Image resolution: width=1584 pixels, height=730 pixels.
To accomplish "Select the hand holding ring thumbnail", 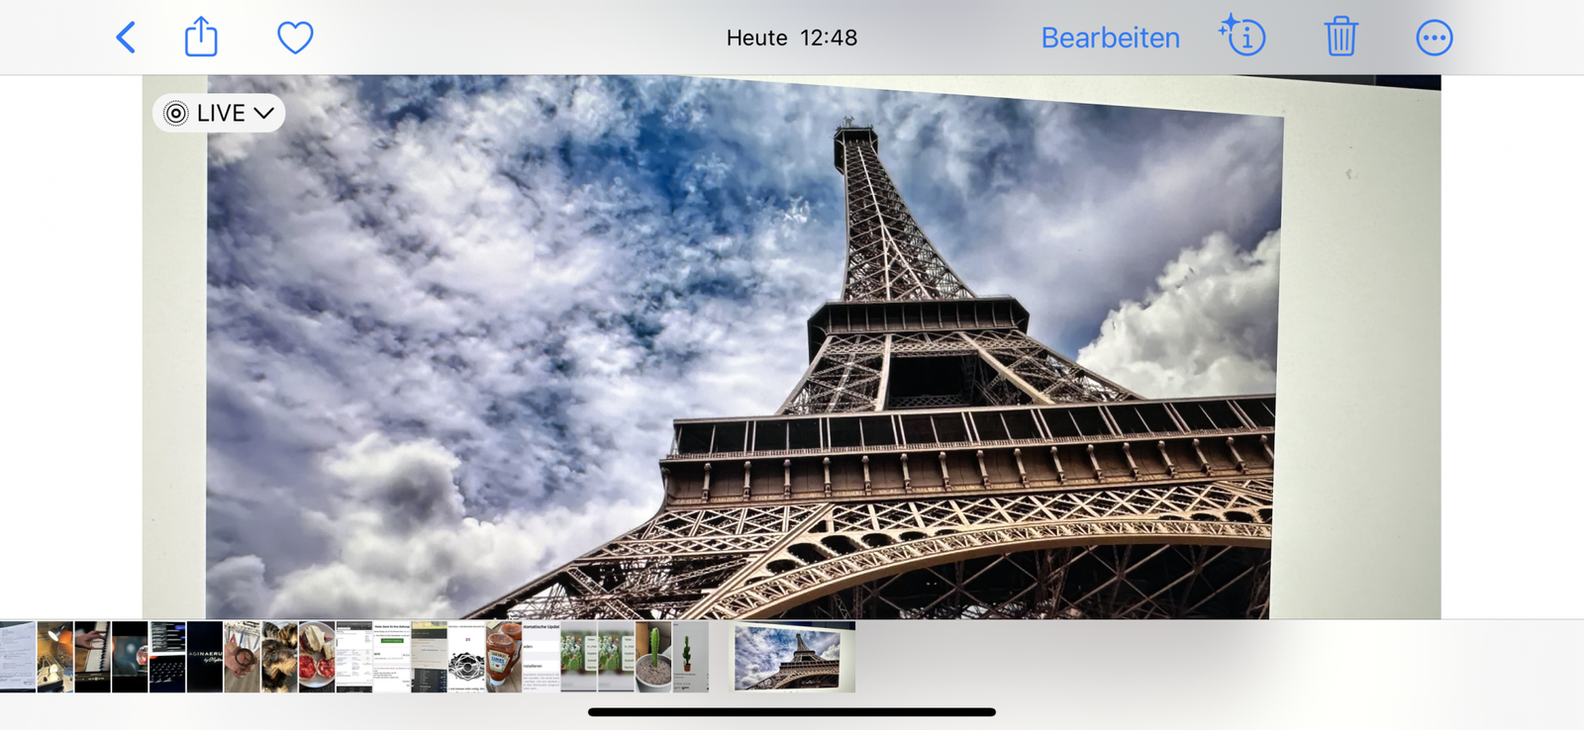I will point(243,657).
